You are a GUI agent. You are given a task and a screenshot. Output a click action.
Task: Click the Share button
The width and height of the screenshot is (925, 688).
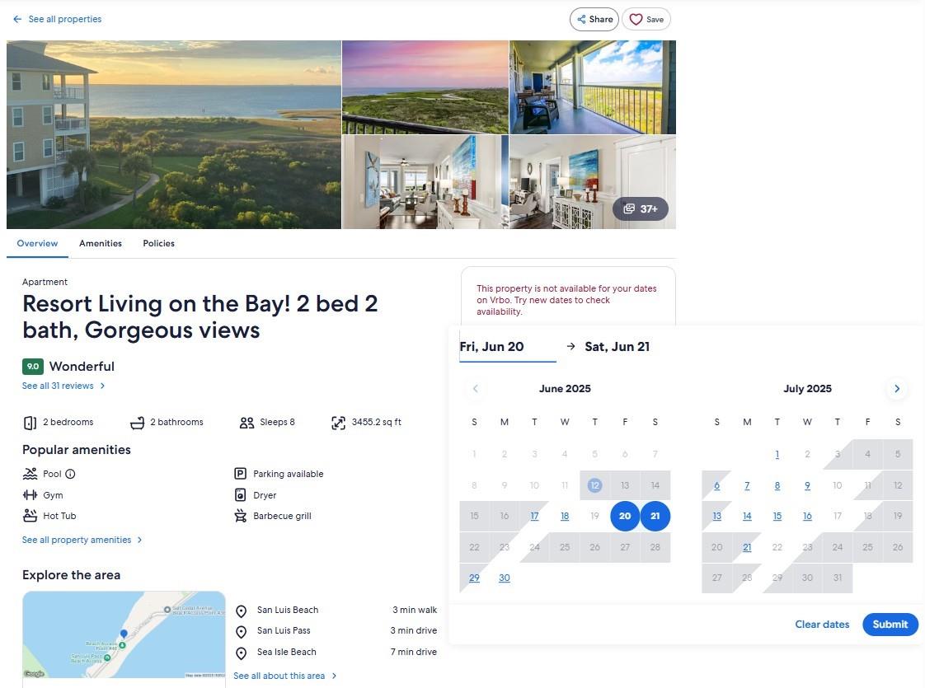(594, 20)
